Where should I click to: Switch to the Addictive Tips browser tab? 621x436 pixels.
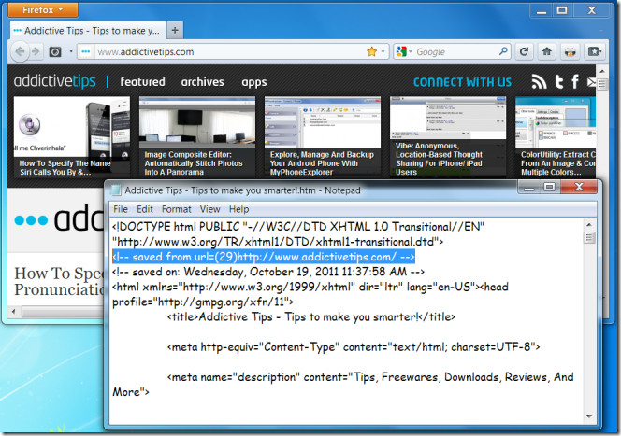(88, 31)
